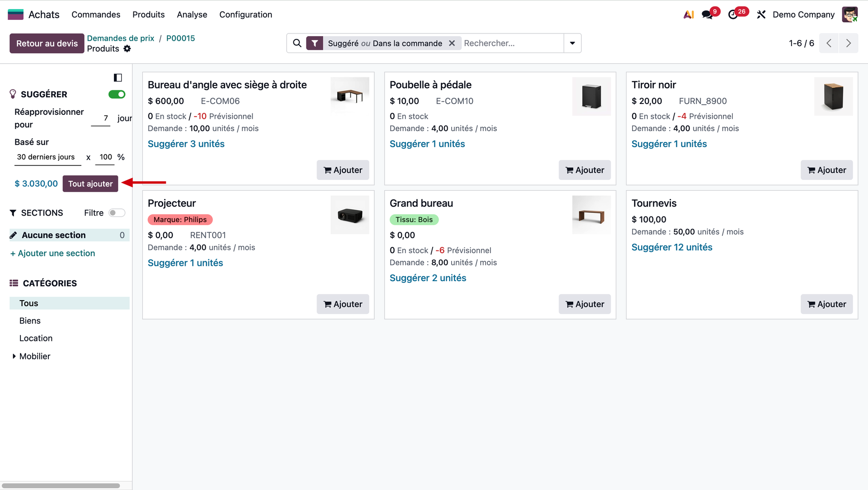Open the Configuration menu
This screenshot has width=868, height=490.
245,14
